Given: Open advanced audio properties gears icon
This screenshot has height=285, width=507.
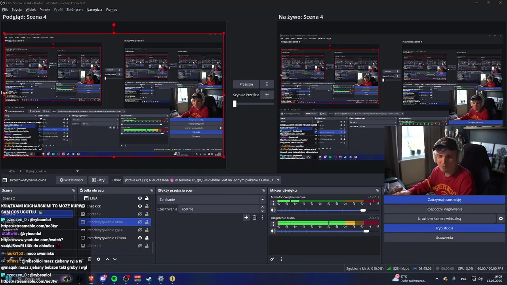Looking at the screenshot, I should 272,259.
